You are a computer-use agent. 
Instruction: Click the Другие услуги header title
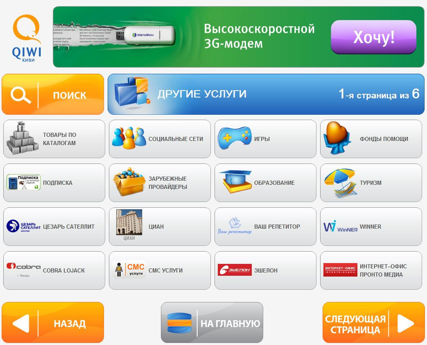[202, 94]
